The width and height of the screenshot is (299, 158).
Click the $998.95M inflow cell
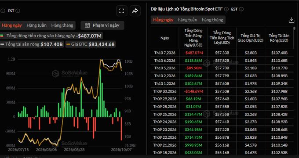coord(193,145)
